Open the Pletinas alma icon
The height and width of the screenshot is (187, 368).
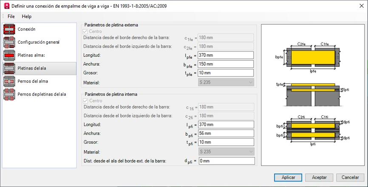(9, 55)
